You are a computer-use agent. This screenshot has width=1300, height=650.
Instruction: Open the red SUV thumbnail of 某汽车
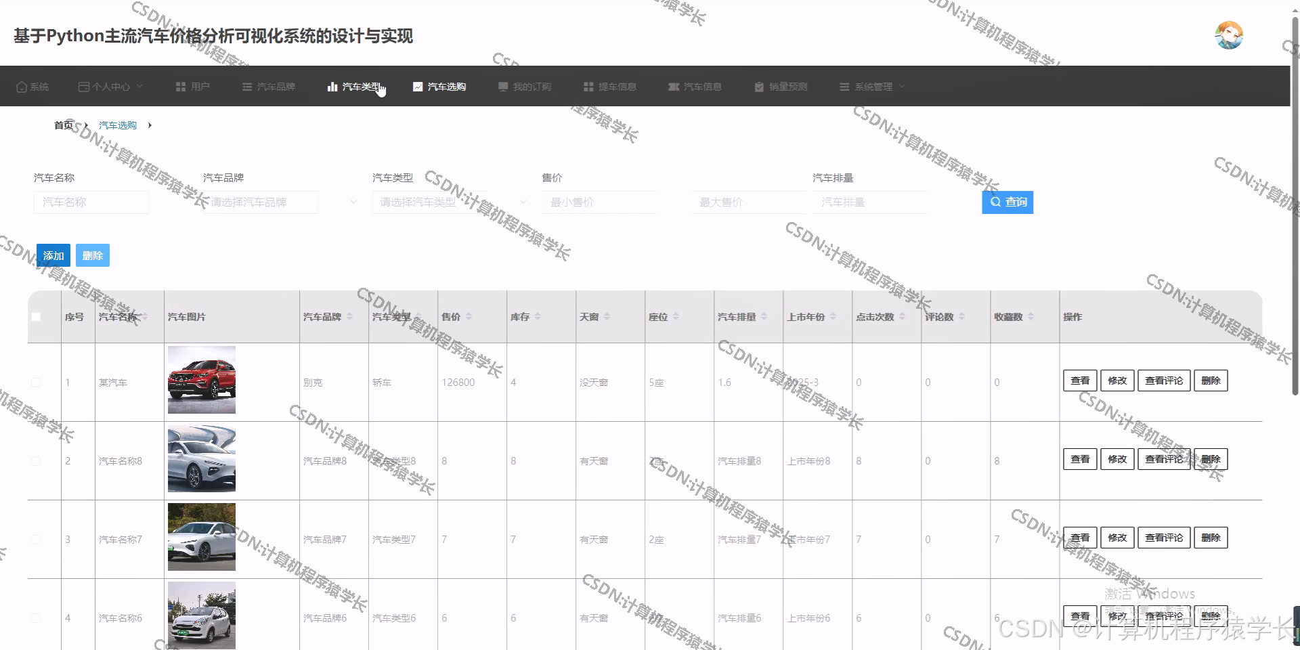(x=202, y=380)
